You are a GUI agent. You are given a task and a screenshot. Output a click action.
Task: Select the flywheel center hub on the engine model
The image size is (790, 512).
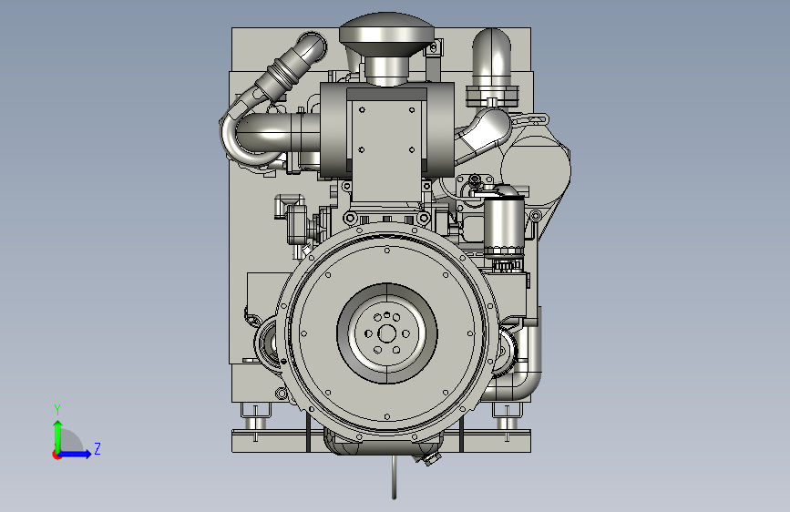387,333
